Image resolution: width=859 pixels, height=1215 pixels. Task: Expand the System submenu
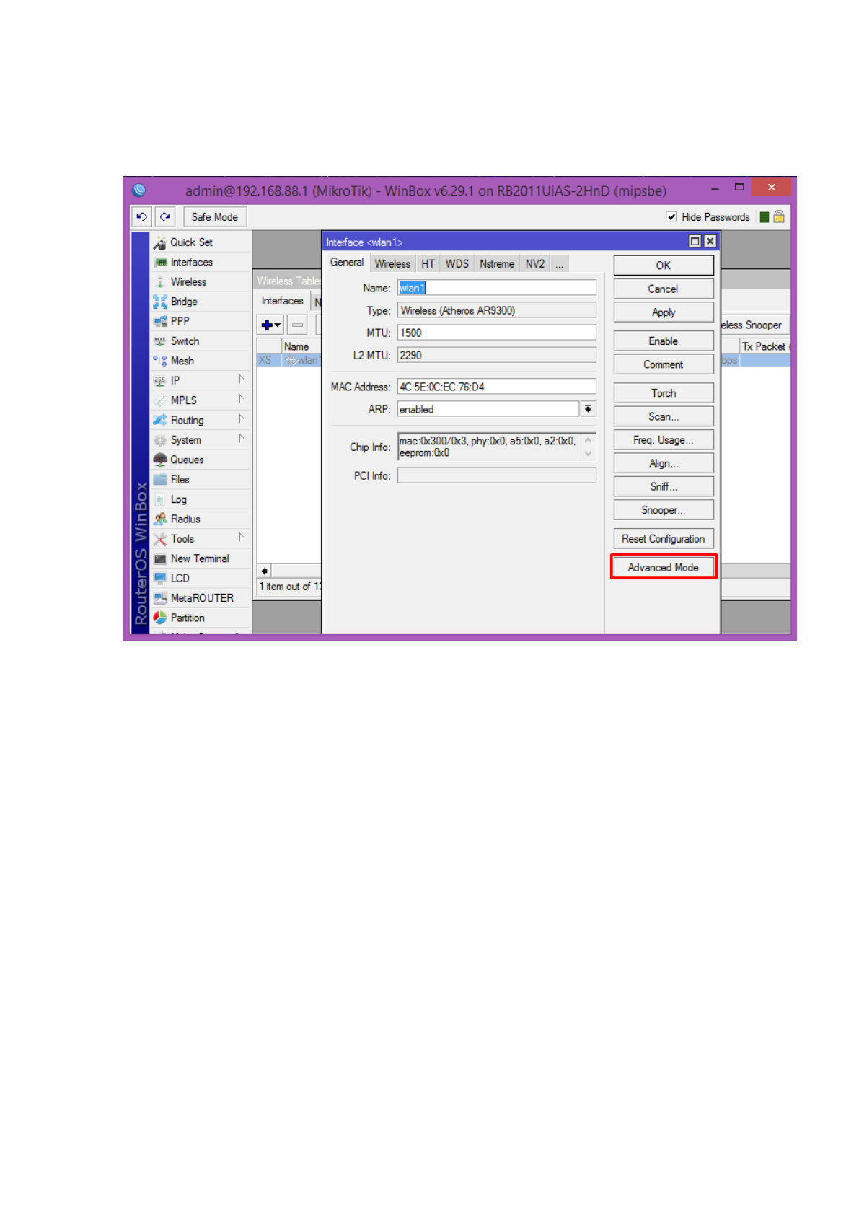click(241, 439)
